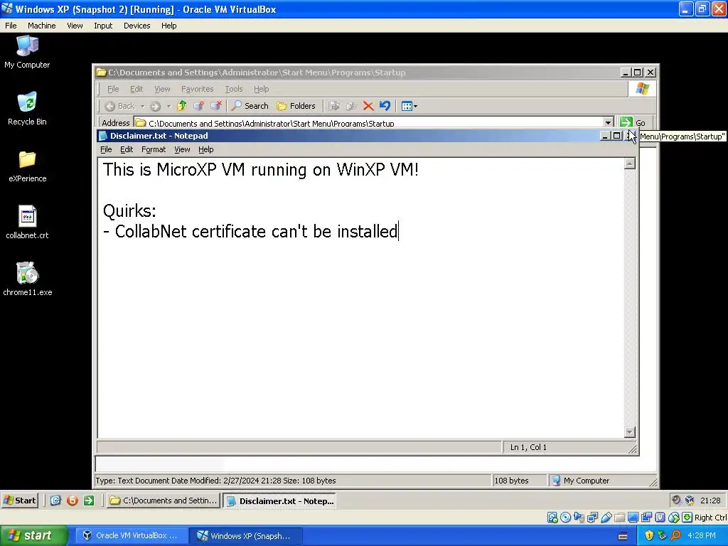The image size is (728, 546).
Task: Select the Recycle Bin desktop icon
Action: pos(27,109)
